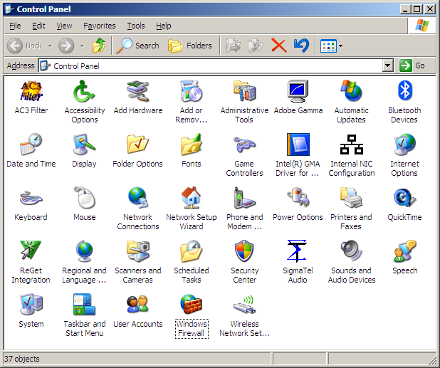Image resolution: width=440 pixels, height=368 pixels.
Task: Open the Help menu
Action: point(164,26)
